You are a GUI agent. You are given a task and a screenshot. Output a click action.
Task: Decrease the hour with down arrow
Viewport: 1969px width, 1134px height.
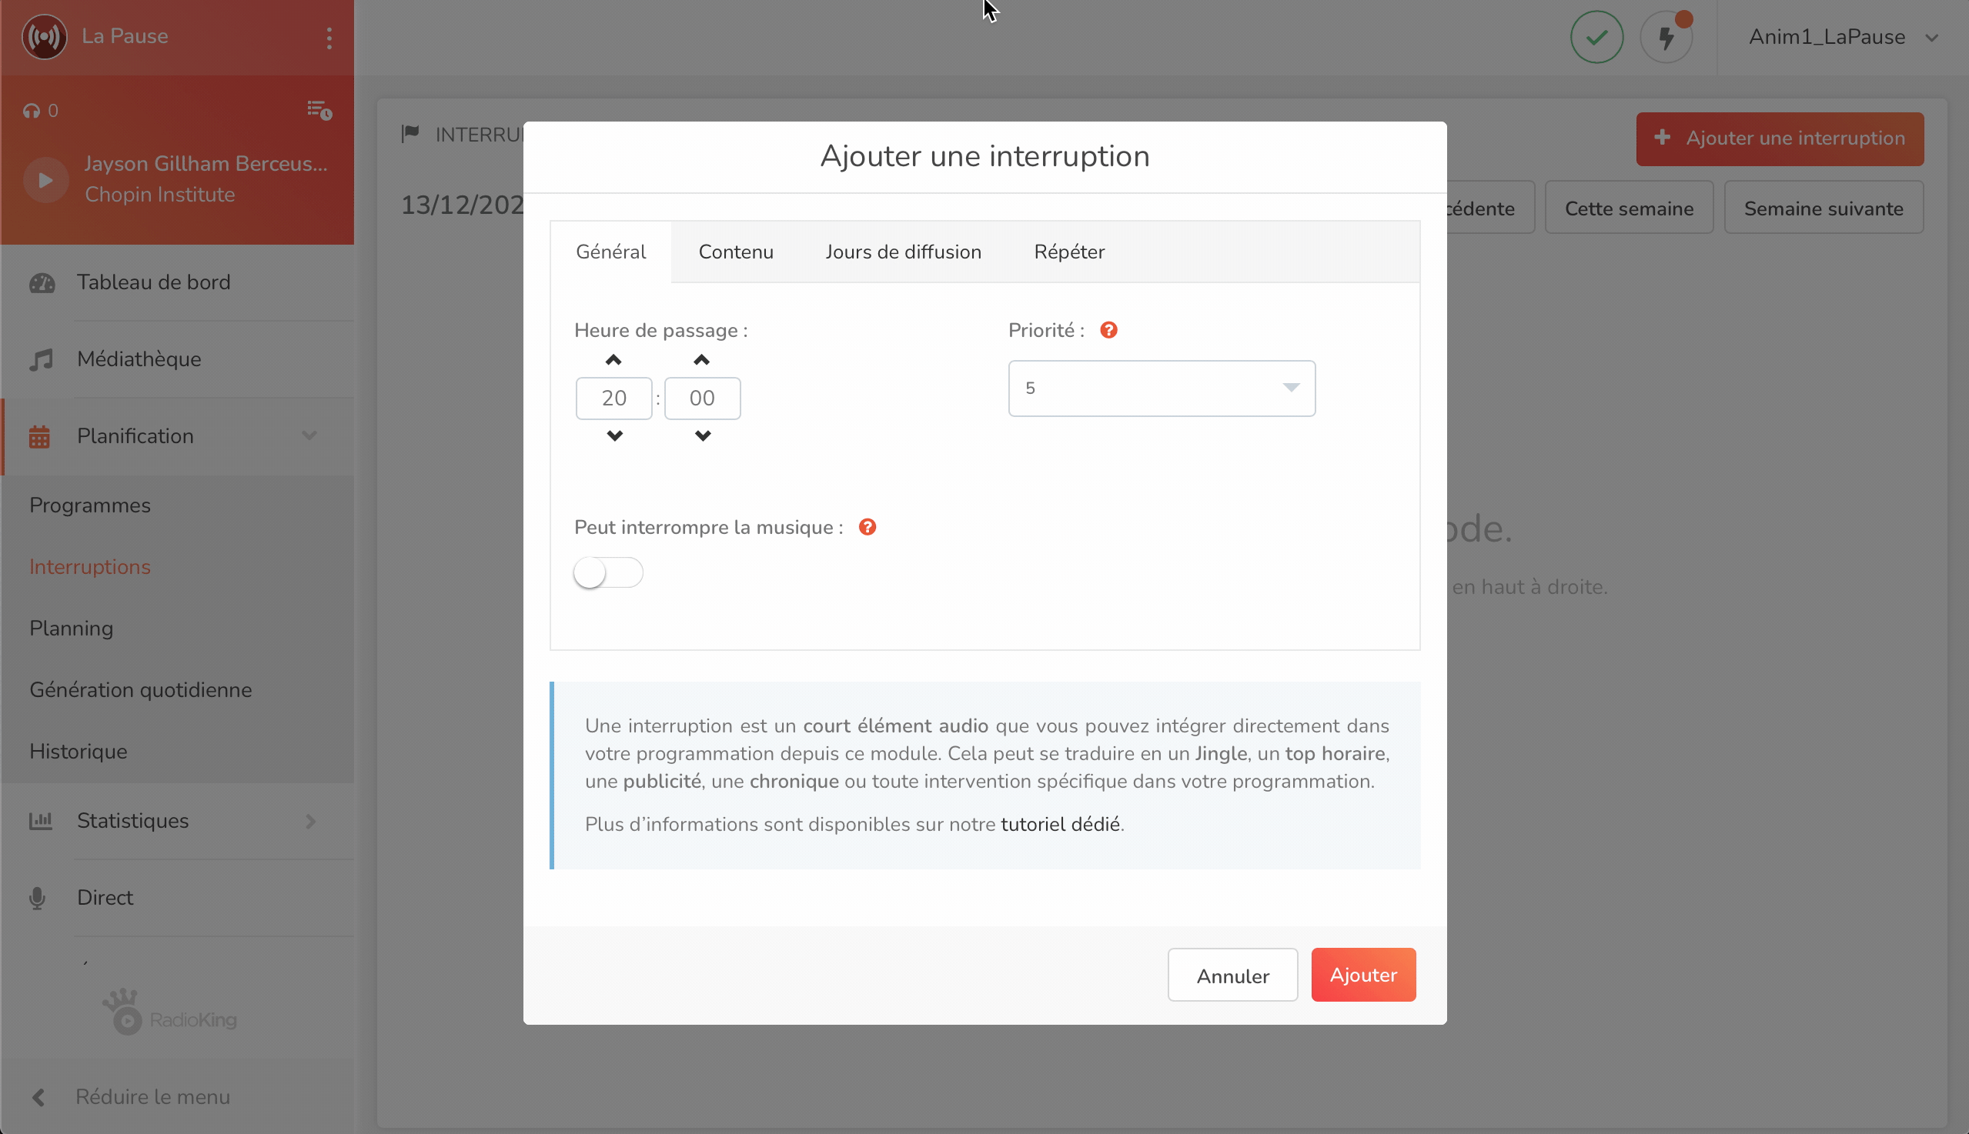click(614, 435)
